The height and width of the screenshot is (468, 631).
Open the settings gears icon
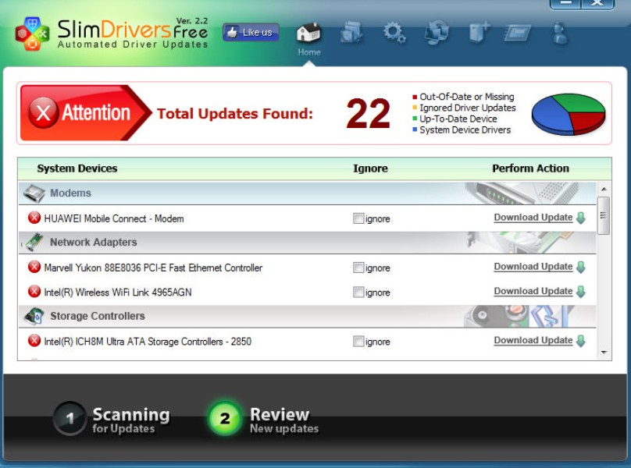click(394, 32)
